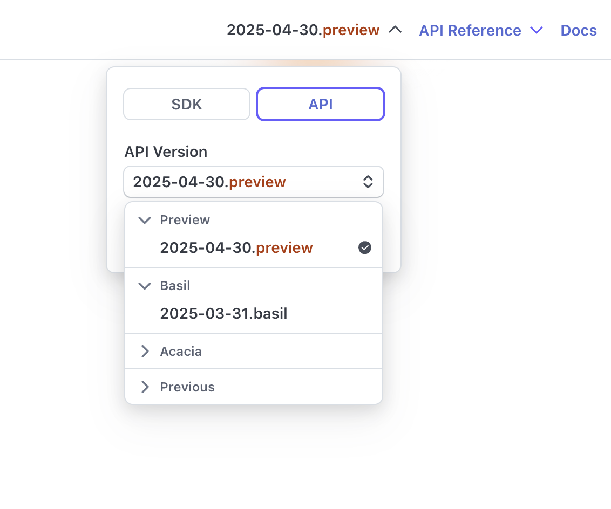Click the selected checkmark icon beside 2025-04-30.preview
The width and height of the screenshot is (611, 509).
(365, 248)
